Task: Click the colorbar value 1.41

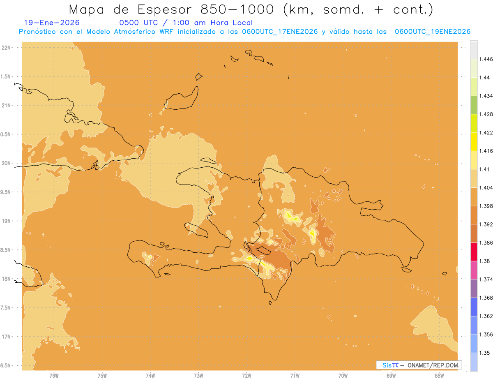Action: coord(484,169)
